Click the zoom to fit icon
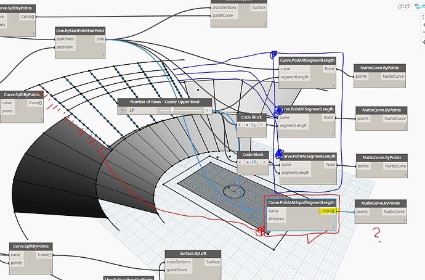 tap(423, 17)
